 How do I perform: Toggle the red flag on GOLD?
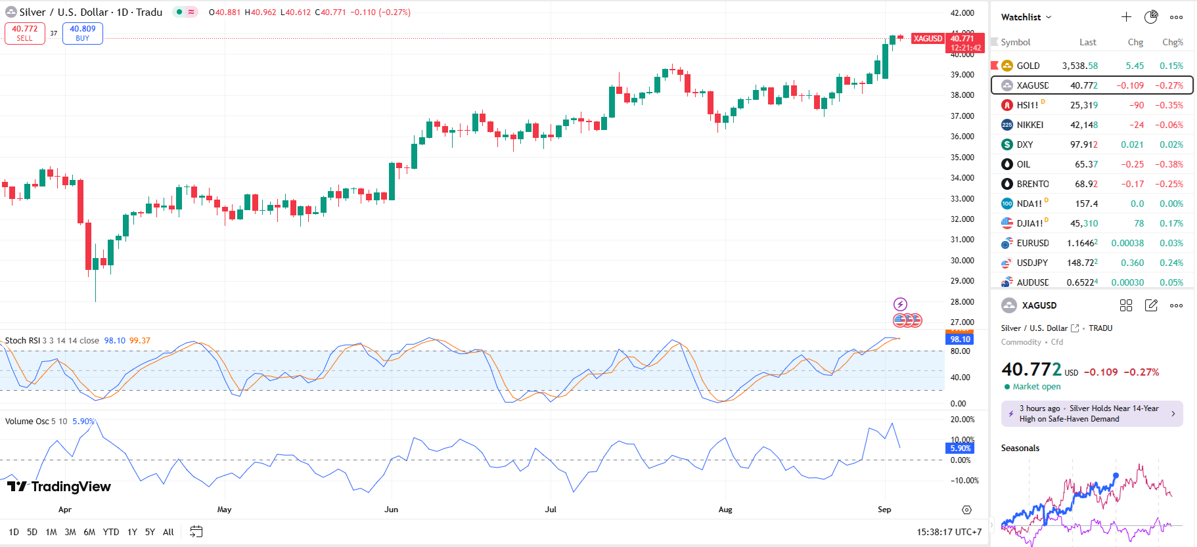tap(995, 66)
